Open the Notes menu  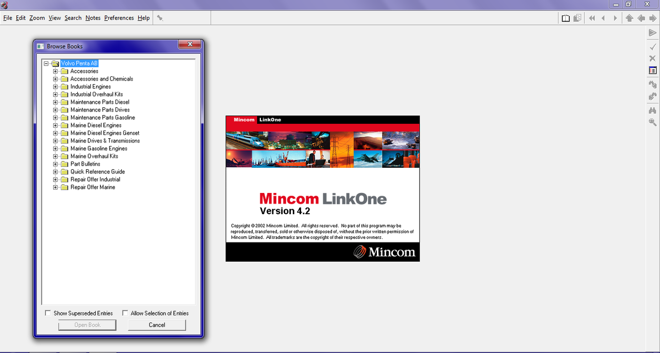tap(93, 18)
